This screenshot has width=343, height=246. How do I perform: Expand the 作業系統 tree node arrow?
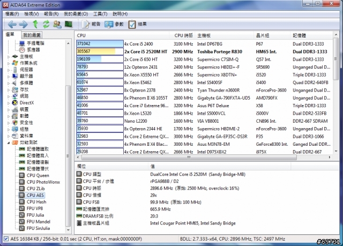point(9,63)
